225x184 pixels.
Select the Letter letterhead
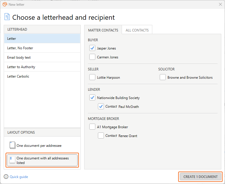(x=42, y=38)
